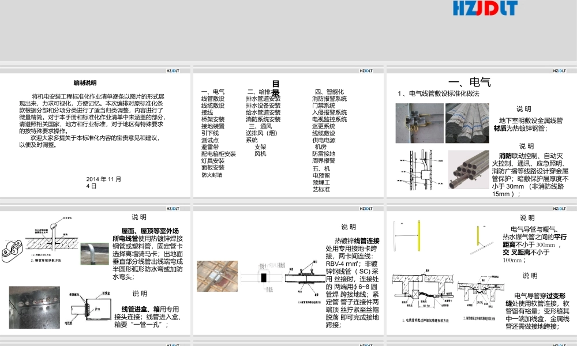Open the metal box with holes photo

click(x=34, y=307)
